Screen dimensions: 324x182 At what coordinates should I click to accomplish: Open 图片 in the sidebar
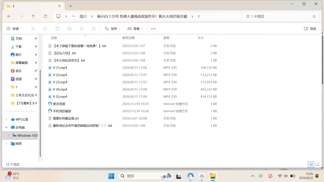(x=18, y=55)
